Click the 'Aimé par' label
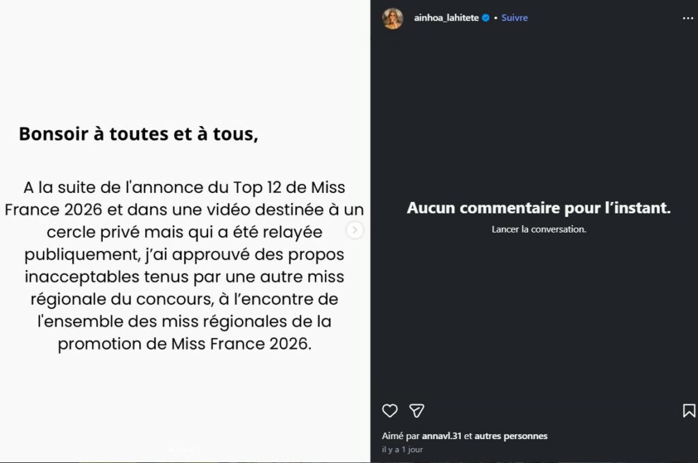This screenshot has width=698, height=463. point(401,436)
